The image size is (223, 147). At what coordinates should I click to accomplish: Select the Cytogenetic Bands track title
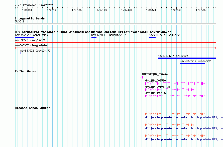[30, 18]
